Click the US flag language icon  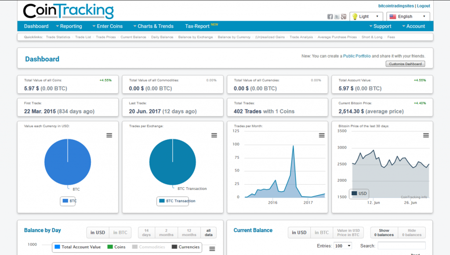click(x=392, y=17)
